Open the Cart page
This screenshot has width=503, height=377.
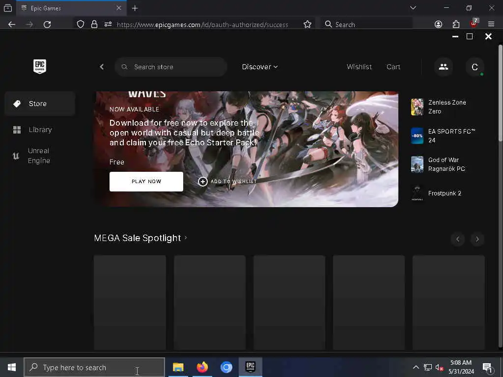[393, 67]
